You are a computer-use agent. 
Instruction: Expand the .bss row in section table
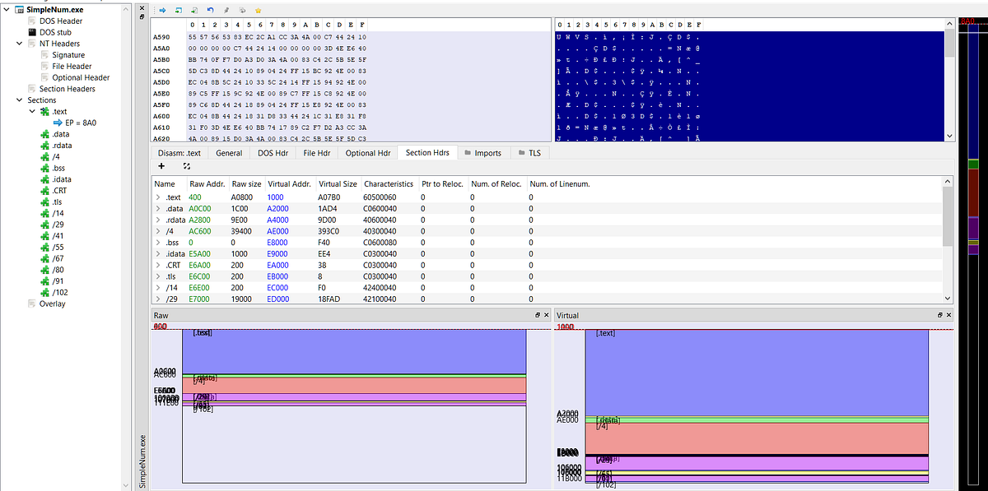[157, 243]
